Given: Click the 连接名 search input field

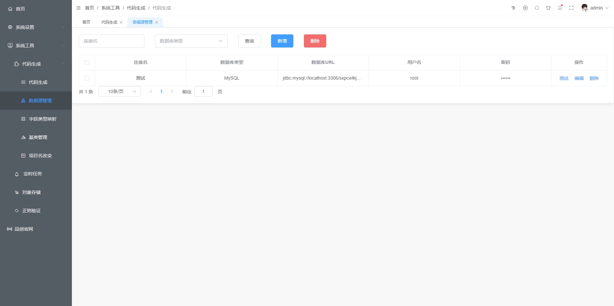Looking at the screenshot, I should tap(112, 41).
